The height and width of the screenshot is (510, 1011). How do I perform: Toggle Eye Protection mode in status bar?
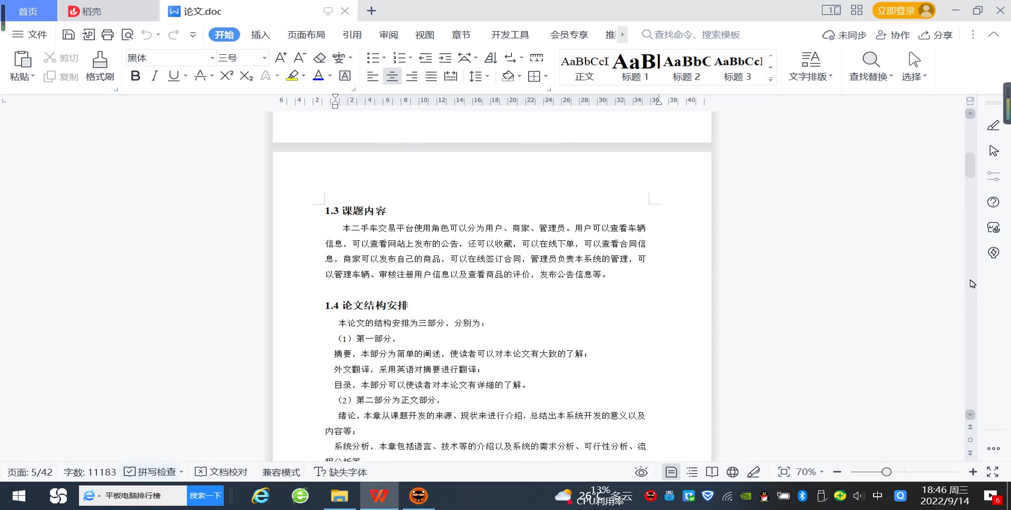(x=641, y=472)
